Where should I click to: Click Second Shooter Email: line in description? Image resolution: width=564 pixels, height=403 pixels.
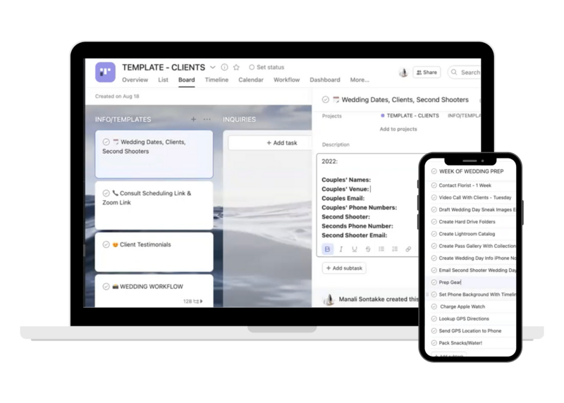pos(355,235)
